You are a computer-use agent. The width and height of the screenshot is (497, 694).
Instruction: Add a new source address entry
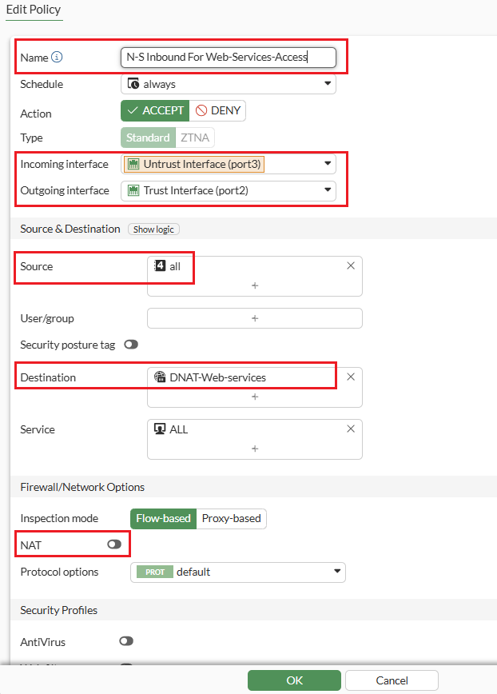(255, 285)
